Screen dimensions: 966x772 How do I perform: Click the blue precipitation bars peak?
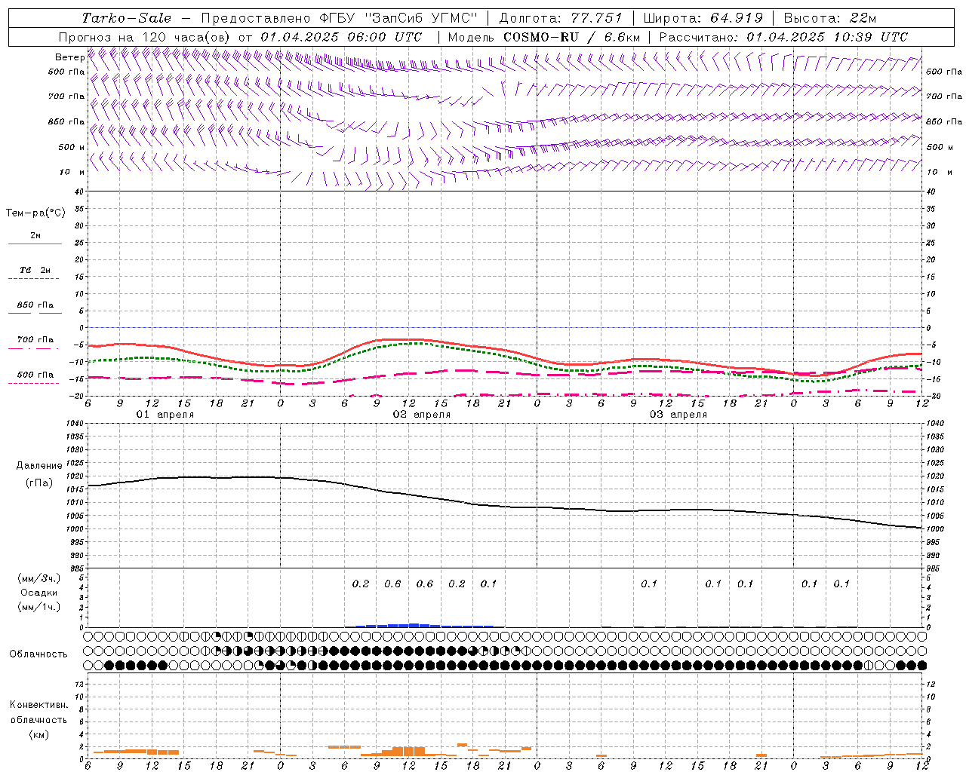point(412,625)
